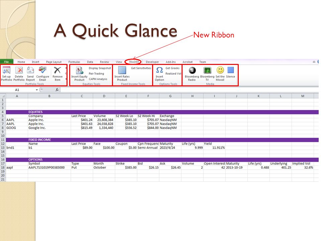Minimize the ribbon with the caret icon
This screenshot has height=241, width=321.
click(314, 62)
